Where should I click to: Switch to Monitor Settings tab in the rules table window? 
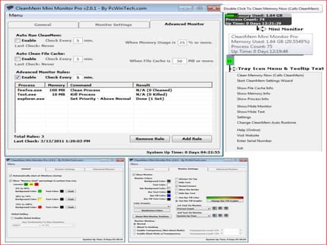point(114,24)
